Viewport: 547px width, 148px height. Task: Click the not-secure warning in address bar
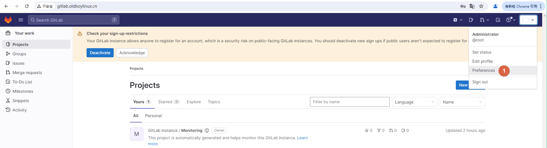click(45, 6)
